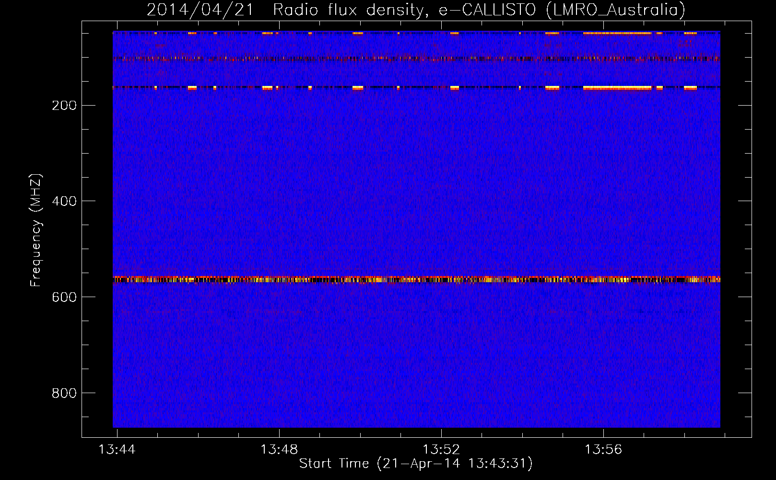The width and height of the screenshot is (776, 480).
Task: Click the long white burst segment near 13:56
Action: click(x=617, y=88)
